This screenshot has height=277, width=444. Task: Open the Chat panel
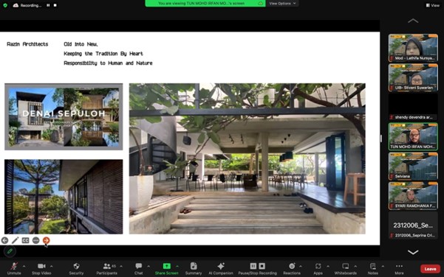click(x=138, y=266)
